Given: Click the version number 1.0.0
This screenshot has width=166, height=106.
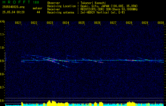Looking at the screenshot, I should coord(36,2).
